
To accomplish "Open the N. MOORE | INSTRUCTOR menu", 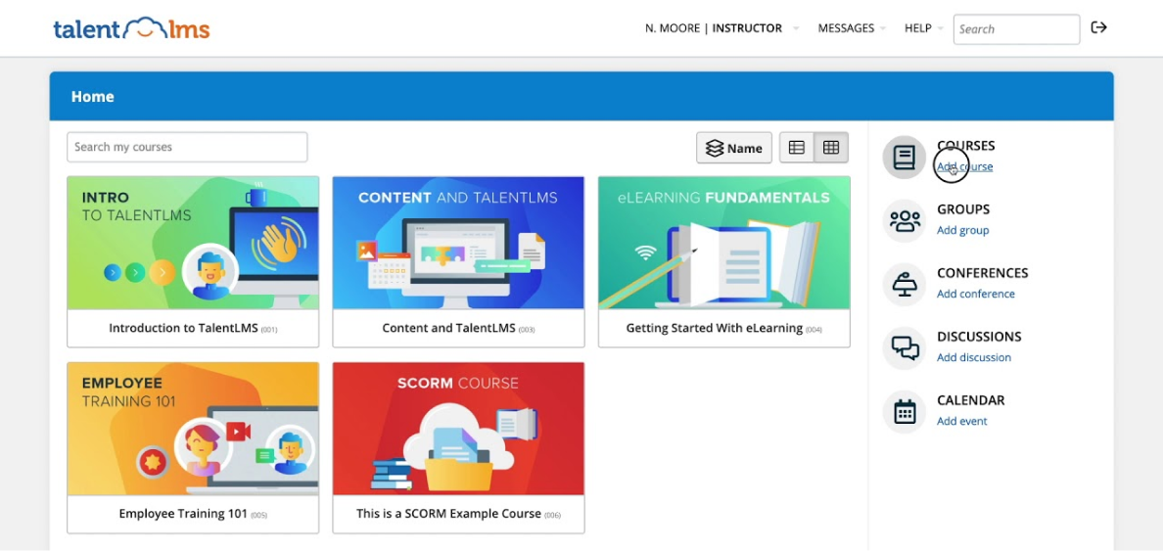I will [714, 28].
